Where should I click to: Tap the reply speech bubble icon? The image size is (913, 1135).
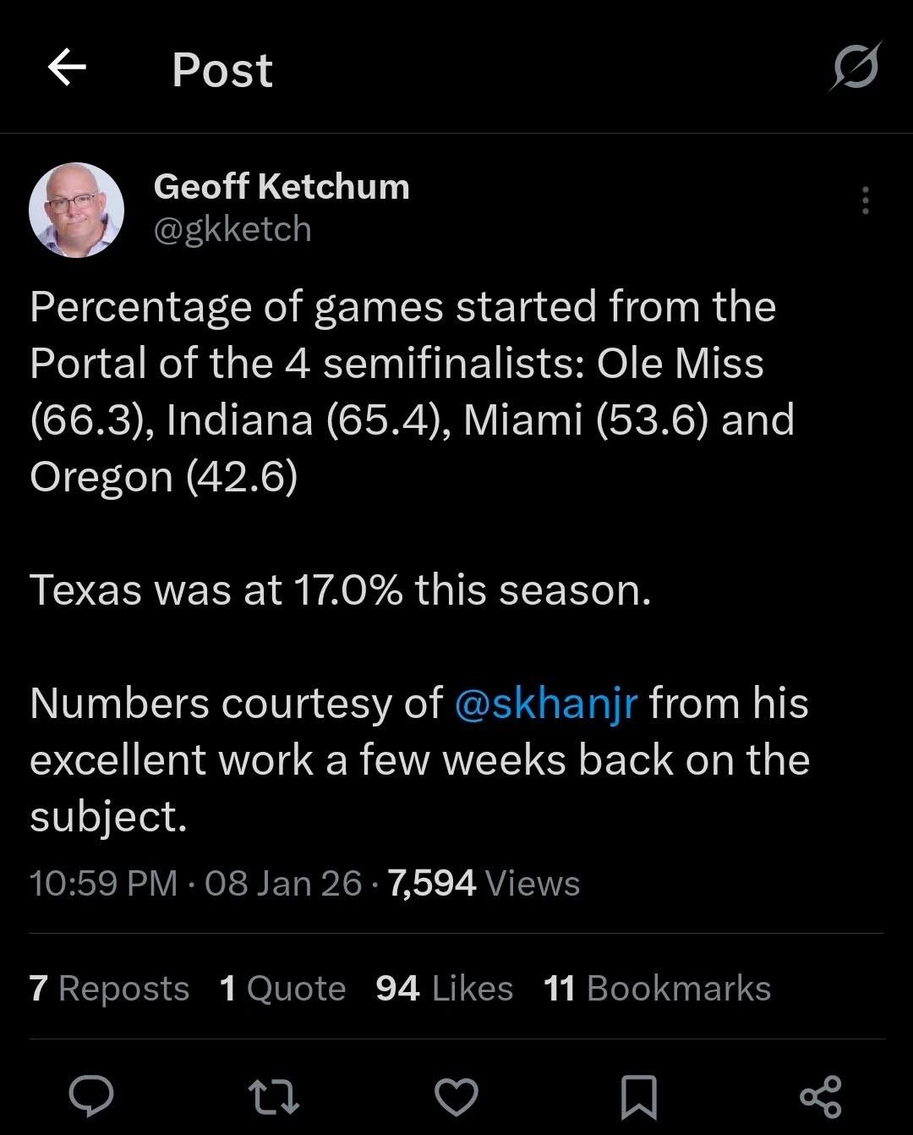point(91,1095)
